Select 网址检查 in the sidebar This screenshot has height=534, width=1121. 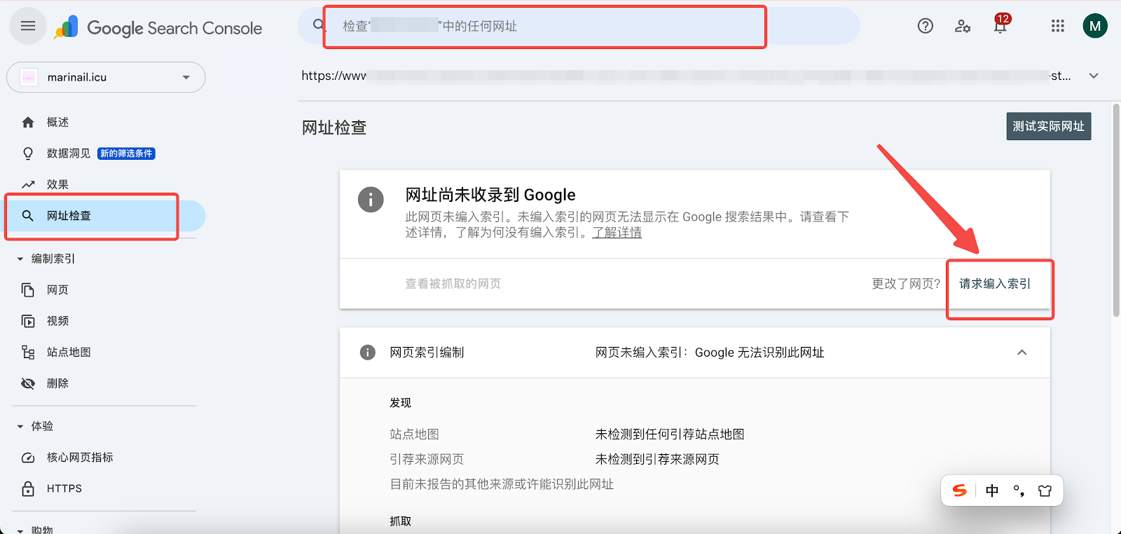104,216
